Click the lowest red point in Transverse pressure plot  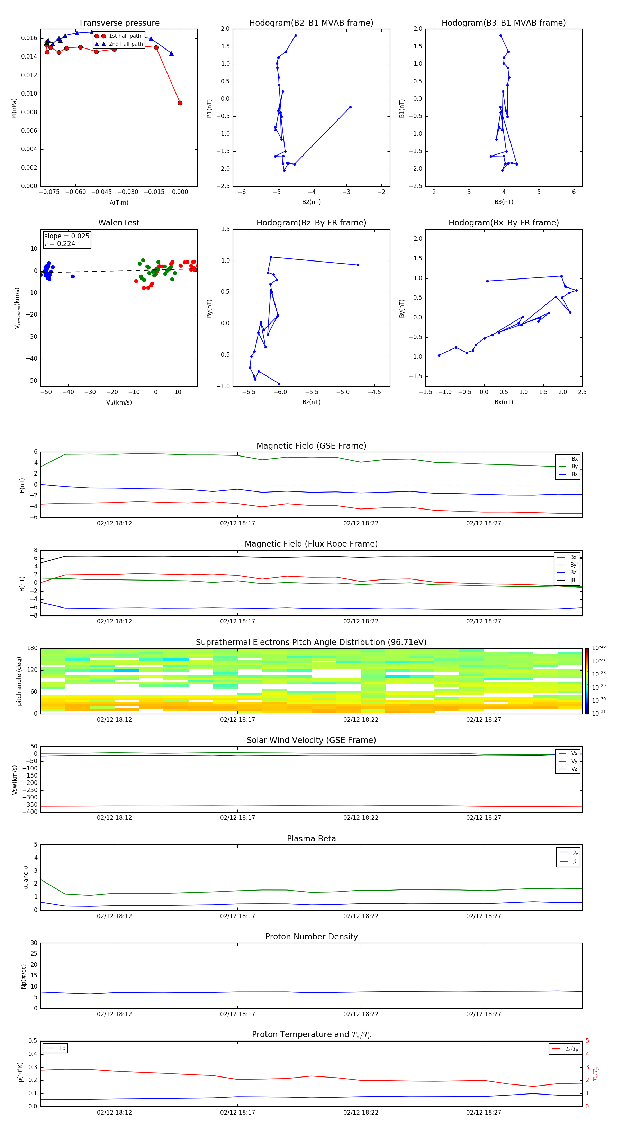click(180, 103)
